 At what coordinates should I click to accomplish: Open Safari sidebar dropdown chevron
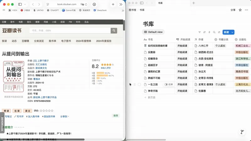(x=25, y=4)
